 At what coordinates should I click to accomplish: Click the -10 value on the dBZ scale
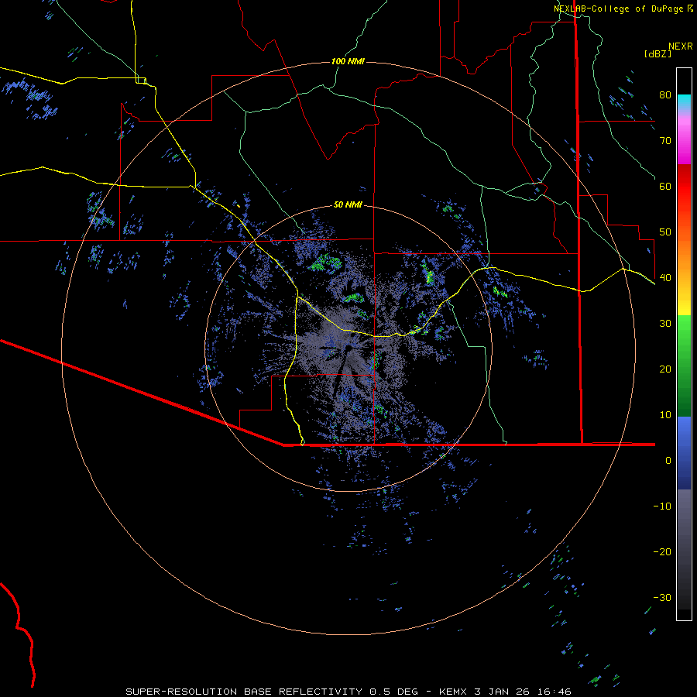coord(662,506)
